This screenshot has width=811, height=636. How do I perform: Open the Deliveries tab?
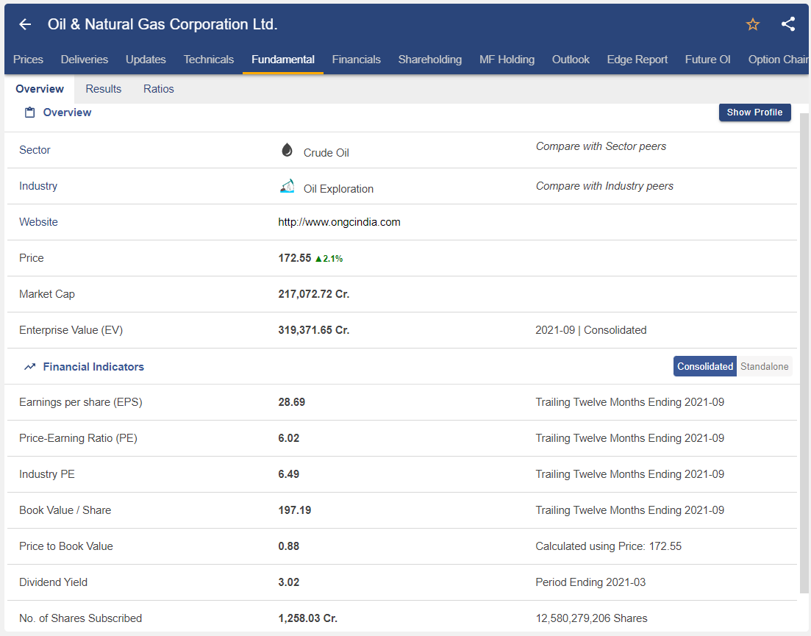click(85, 60)
